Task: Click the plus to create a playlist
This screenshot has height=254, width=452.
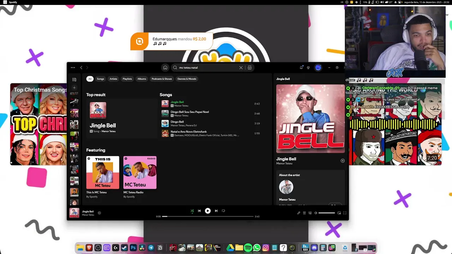Action: coord(74,87)
